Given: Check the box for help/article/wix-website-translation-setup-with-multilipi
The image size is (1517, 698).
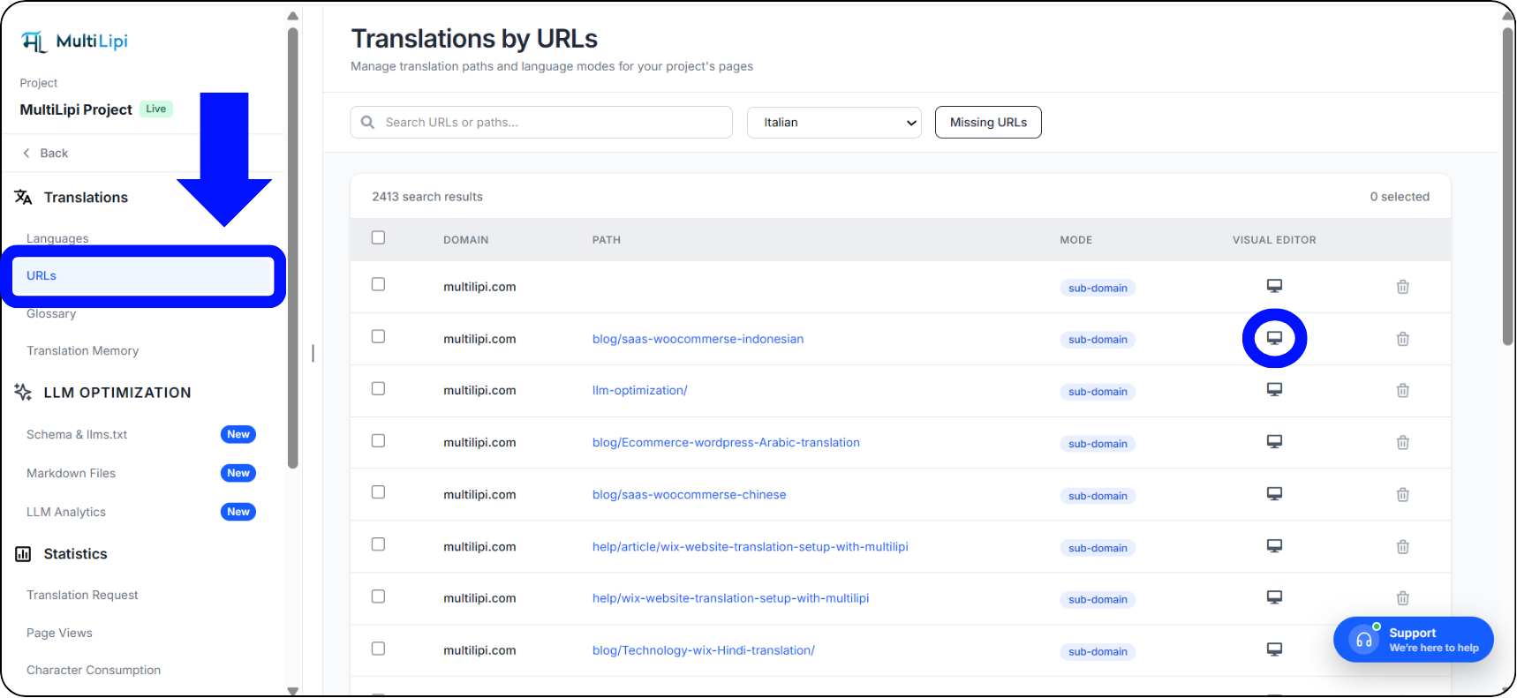Looking at the screenshot, I should [378, 544].
